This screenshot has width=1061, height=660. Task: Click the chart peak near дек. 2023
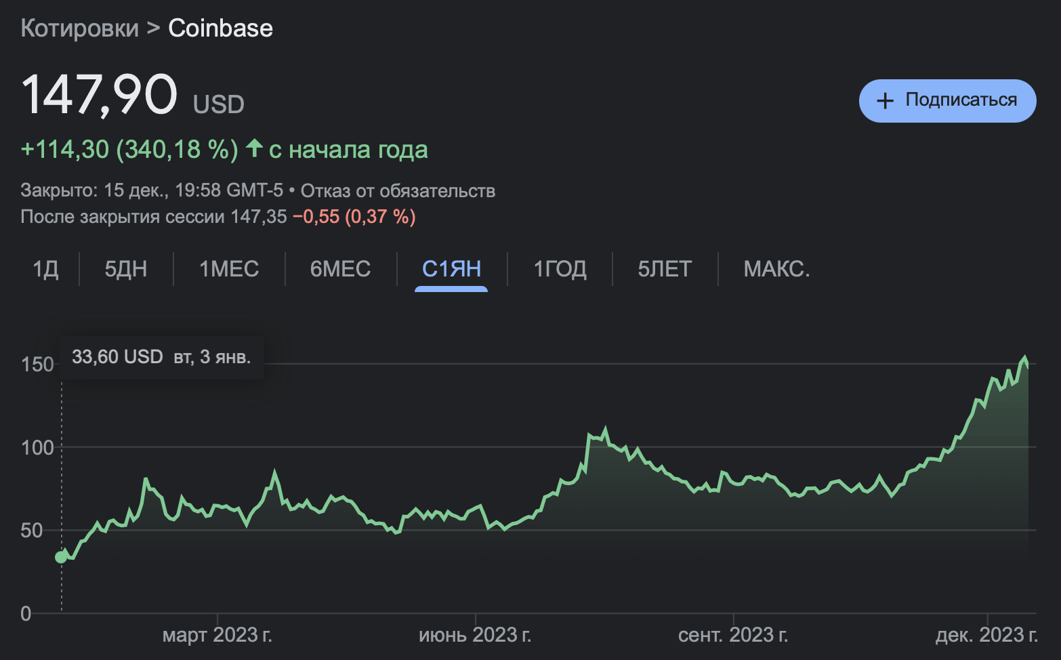pos(1024,358)
